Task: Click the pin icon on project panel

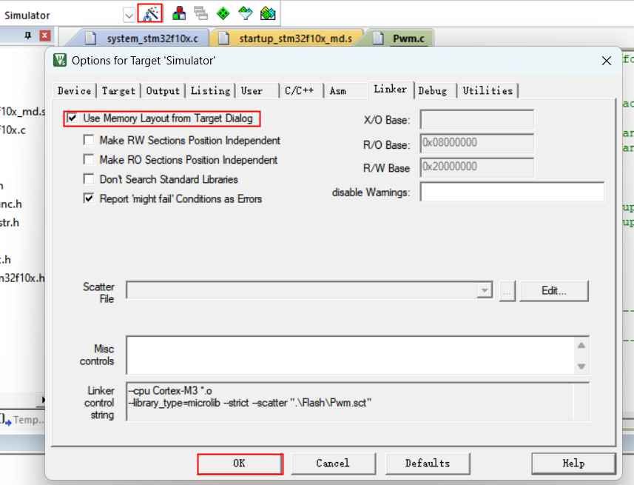Action: 28,36
